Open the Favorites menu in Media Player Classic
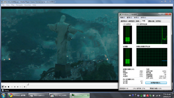 click(x=28, y=5)
